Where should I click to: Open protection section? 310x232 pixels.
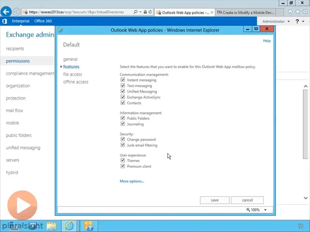pos(16,98)
